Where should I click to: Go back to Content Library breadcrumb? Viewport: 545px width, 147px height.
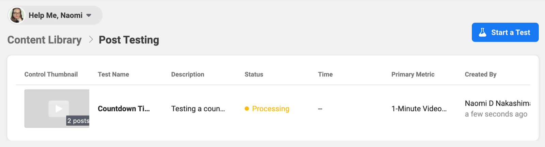click(x=45, y=40)
